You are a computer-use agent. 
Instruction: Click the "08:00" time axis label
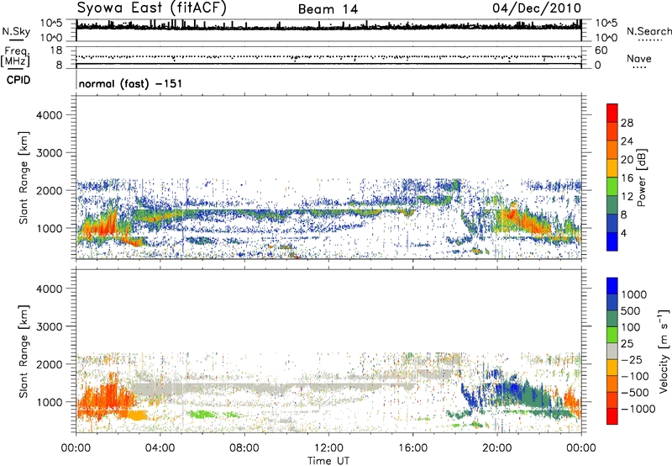[244, 448]
